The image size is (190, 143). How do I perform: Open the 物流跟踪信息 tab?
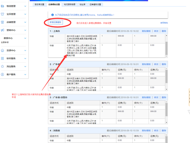coord(70,5)
